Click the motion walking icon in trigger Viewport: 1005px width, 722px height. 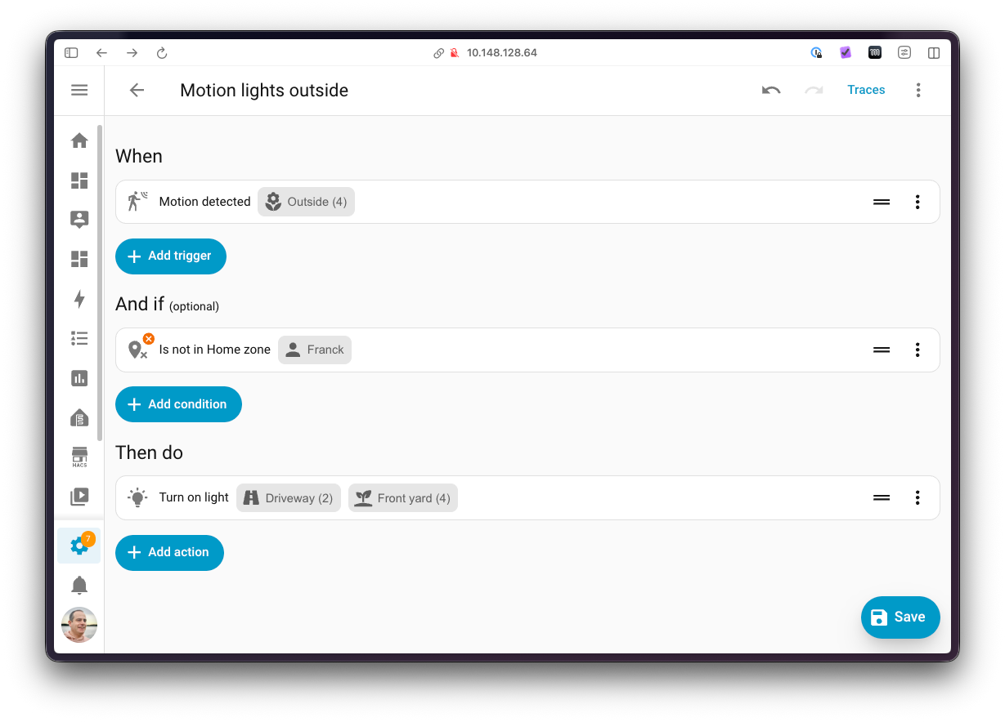(x=137, y=201)
